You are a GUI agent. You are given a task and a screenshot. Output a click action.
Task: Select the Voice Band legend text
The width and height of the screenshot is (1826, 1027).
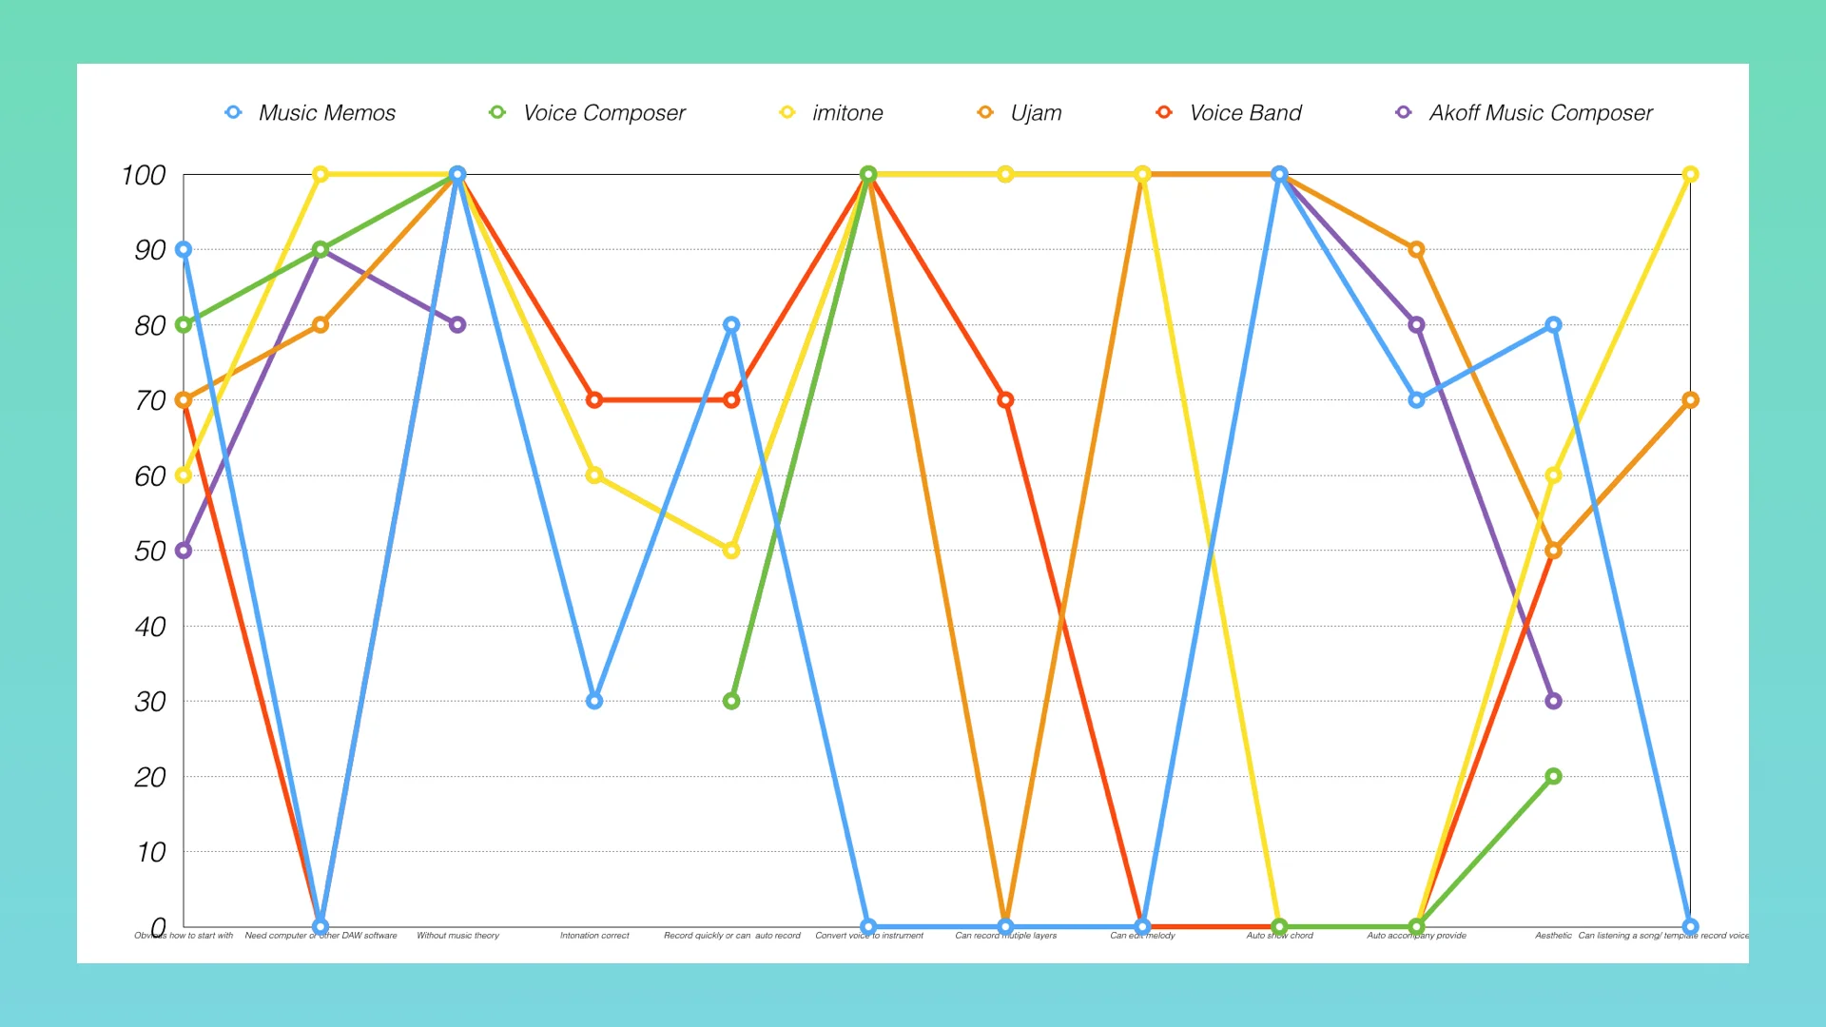(1245, 113)
